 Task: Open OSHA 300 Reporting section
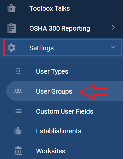tap(60, 28)
